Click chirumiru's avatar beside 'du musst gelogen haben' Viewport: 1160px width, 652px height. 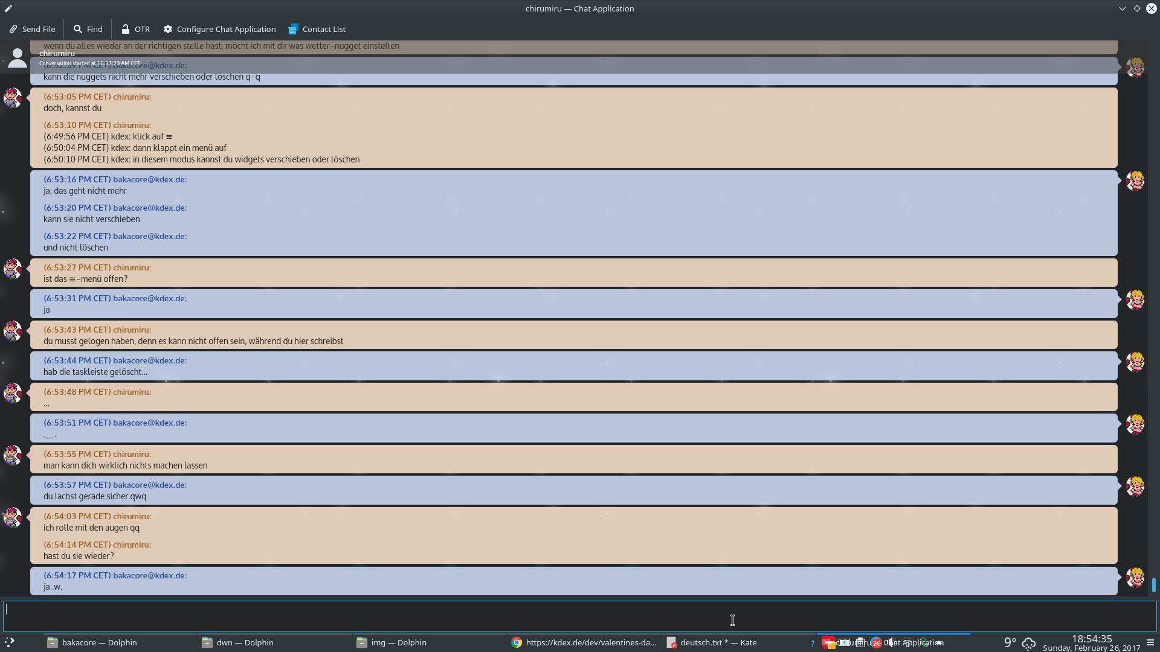[x=13, y=331]
